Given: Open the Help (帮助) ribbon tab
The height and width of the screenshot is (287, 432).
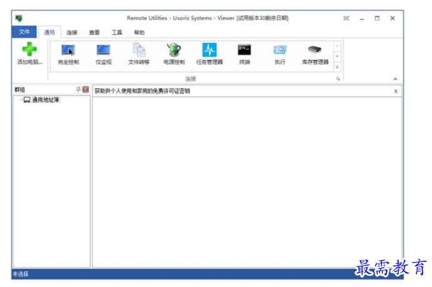Looking at the screenshot, I should (139, 32).
